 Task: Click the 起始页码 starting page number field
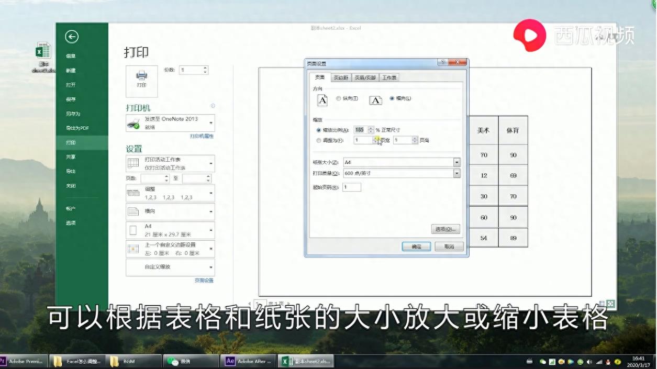click(x=351, y=187)
